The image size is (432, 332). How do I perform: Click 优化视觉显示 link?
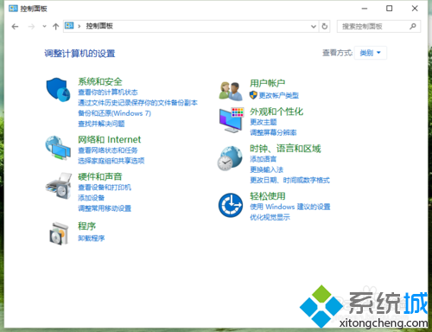coord(270,217)
